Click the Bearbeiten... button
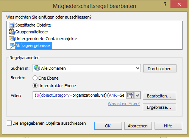Screen dimensions: 189x138 click(159, 96)
